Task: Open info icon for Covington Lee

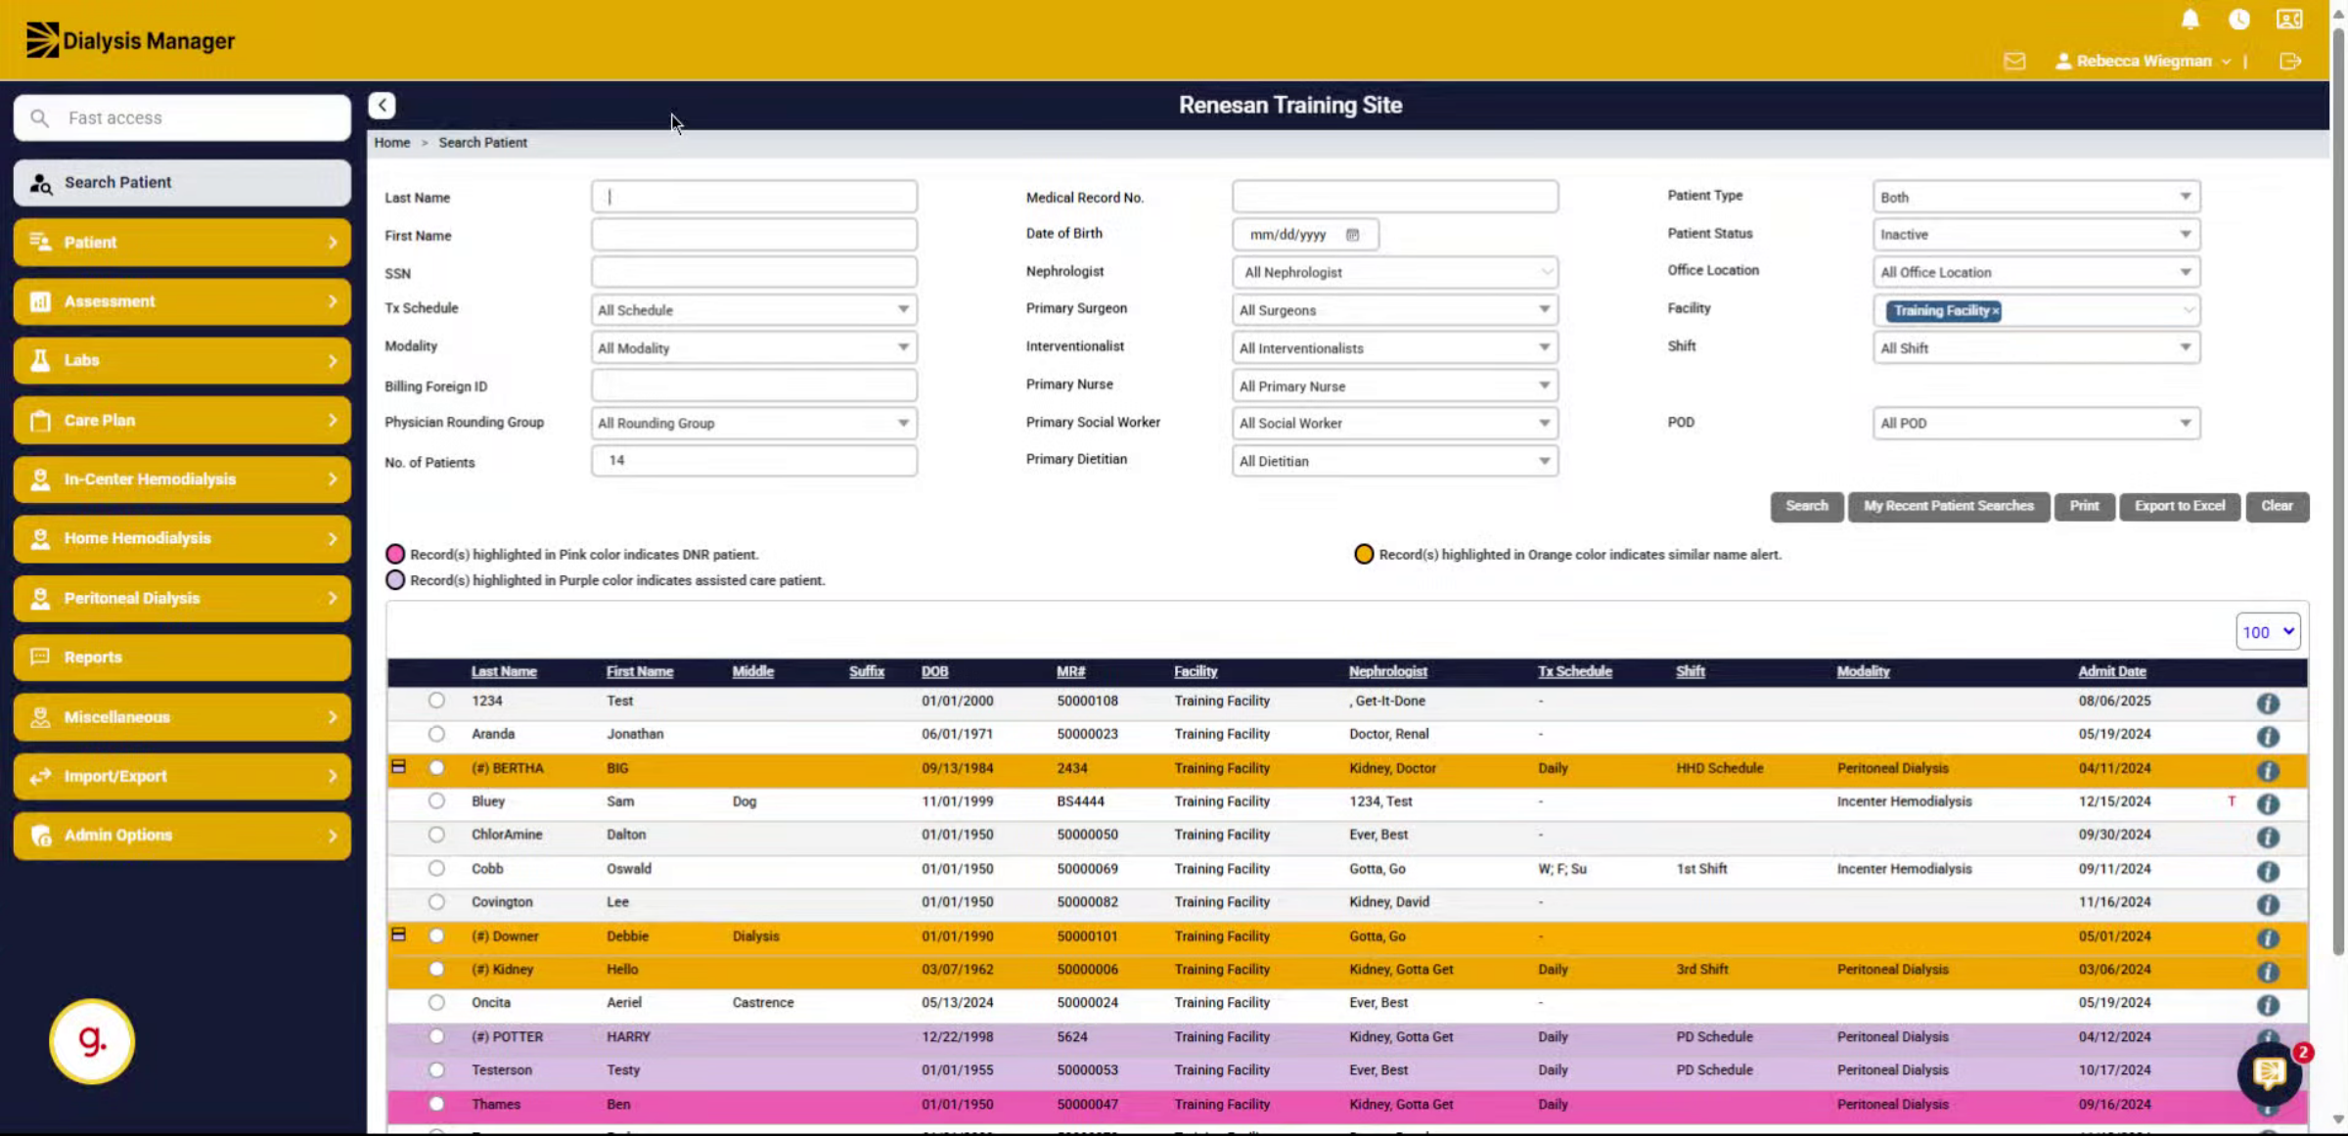Action: [x=2267, y=904]
